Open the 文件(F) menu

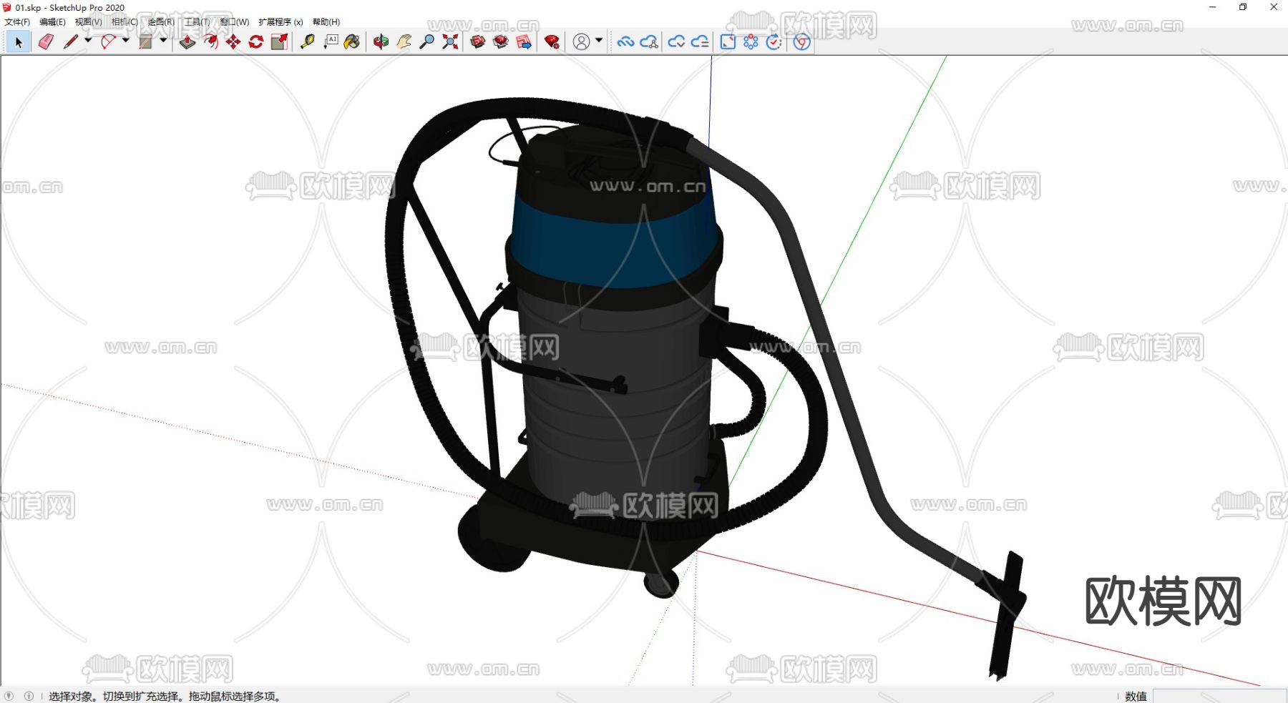point(17,22)
